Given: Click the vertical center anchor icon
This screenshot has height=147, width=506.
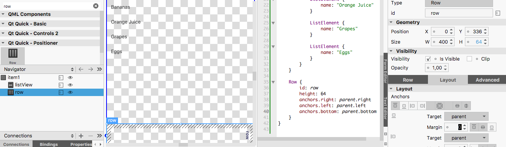Looking at the screenshot, I should pyautogui.click(x=458, y=106).
